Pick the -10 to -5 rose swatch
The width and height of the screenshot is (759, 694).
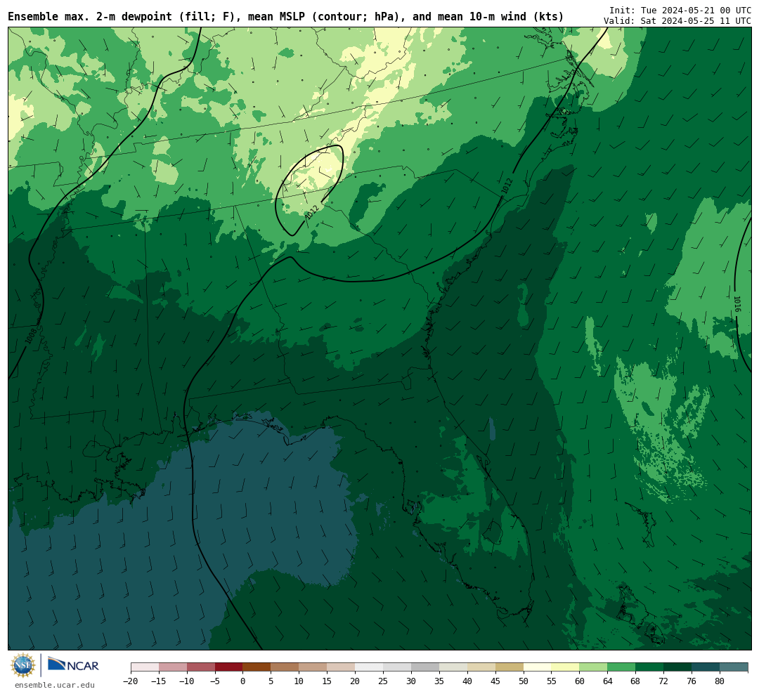tap(201, 667)
